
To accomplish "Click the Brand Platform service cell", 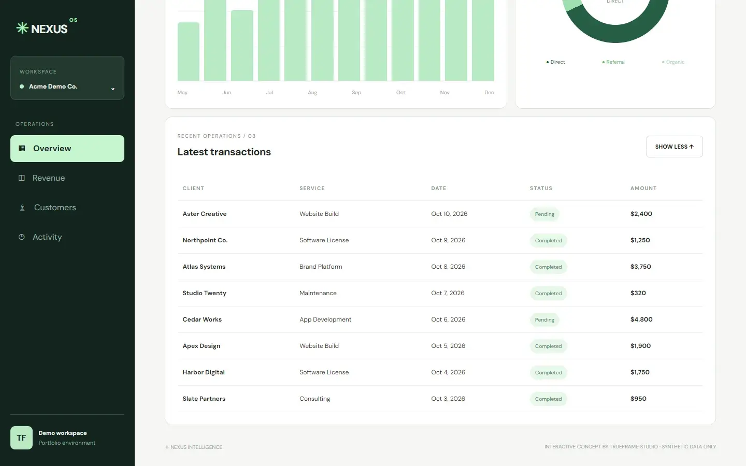I will click(x=321, y=267).
